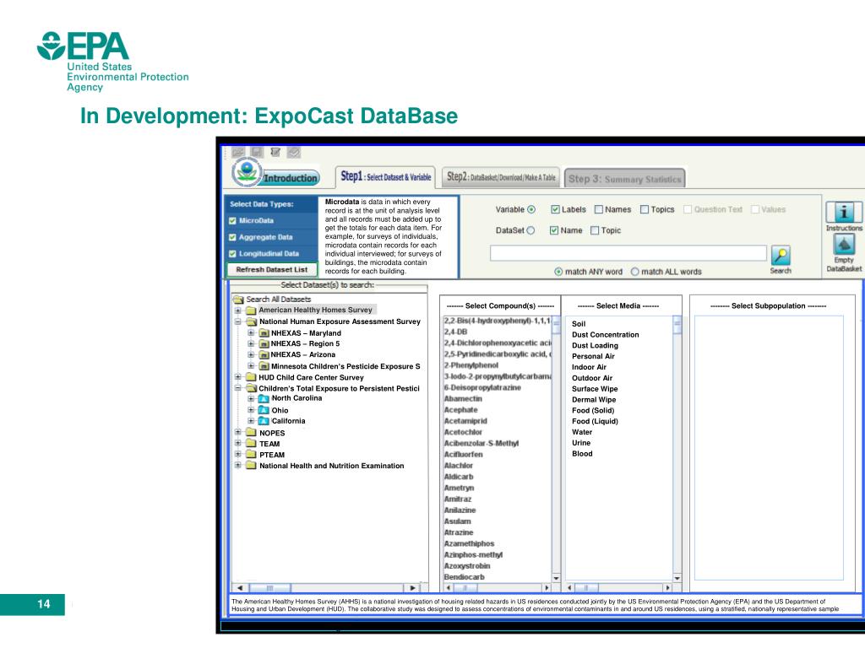Viewport: 865px width, 648px height.
Task: Click the magnifying glass Search icon
Action: (x=781, y=256)
